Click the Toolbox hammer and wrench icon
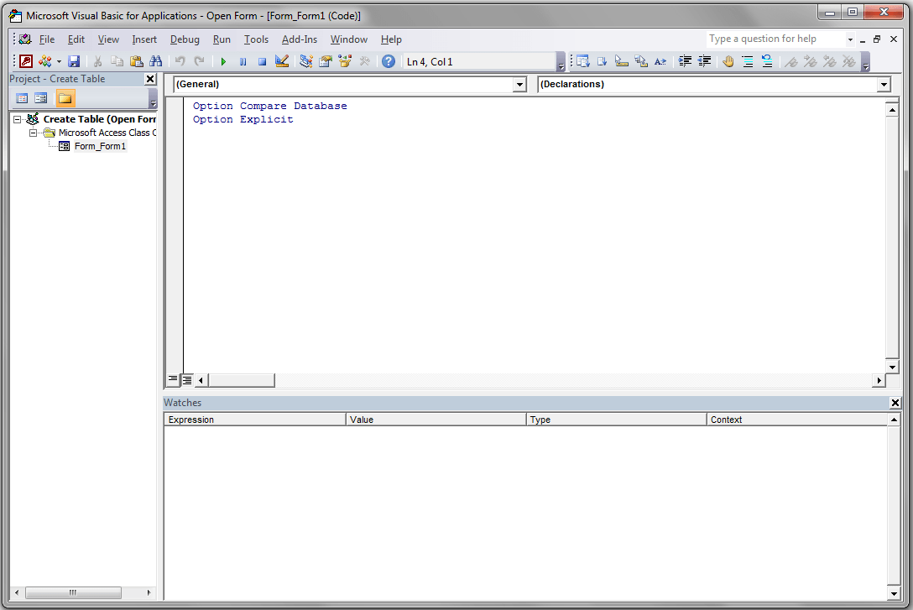Screen dimensions: 913x610 (x=364, y=61)
